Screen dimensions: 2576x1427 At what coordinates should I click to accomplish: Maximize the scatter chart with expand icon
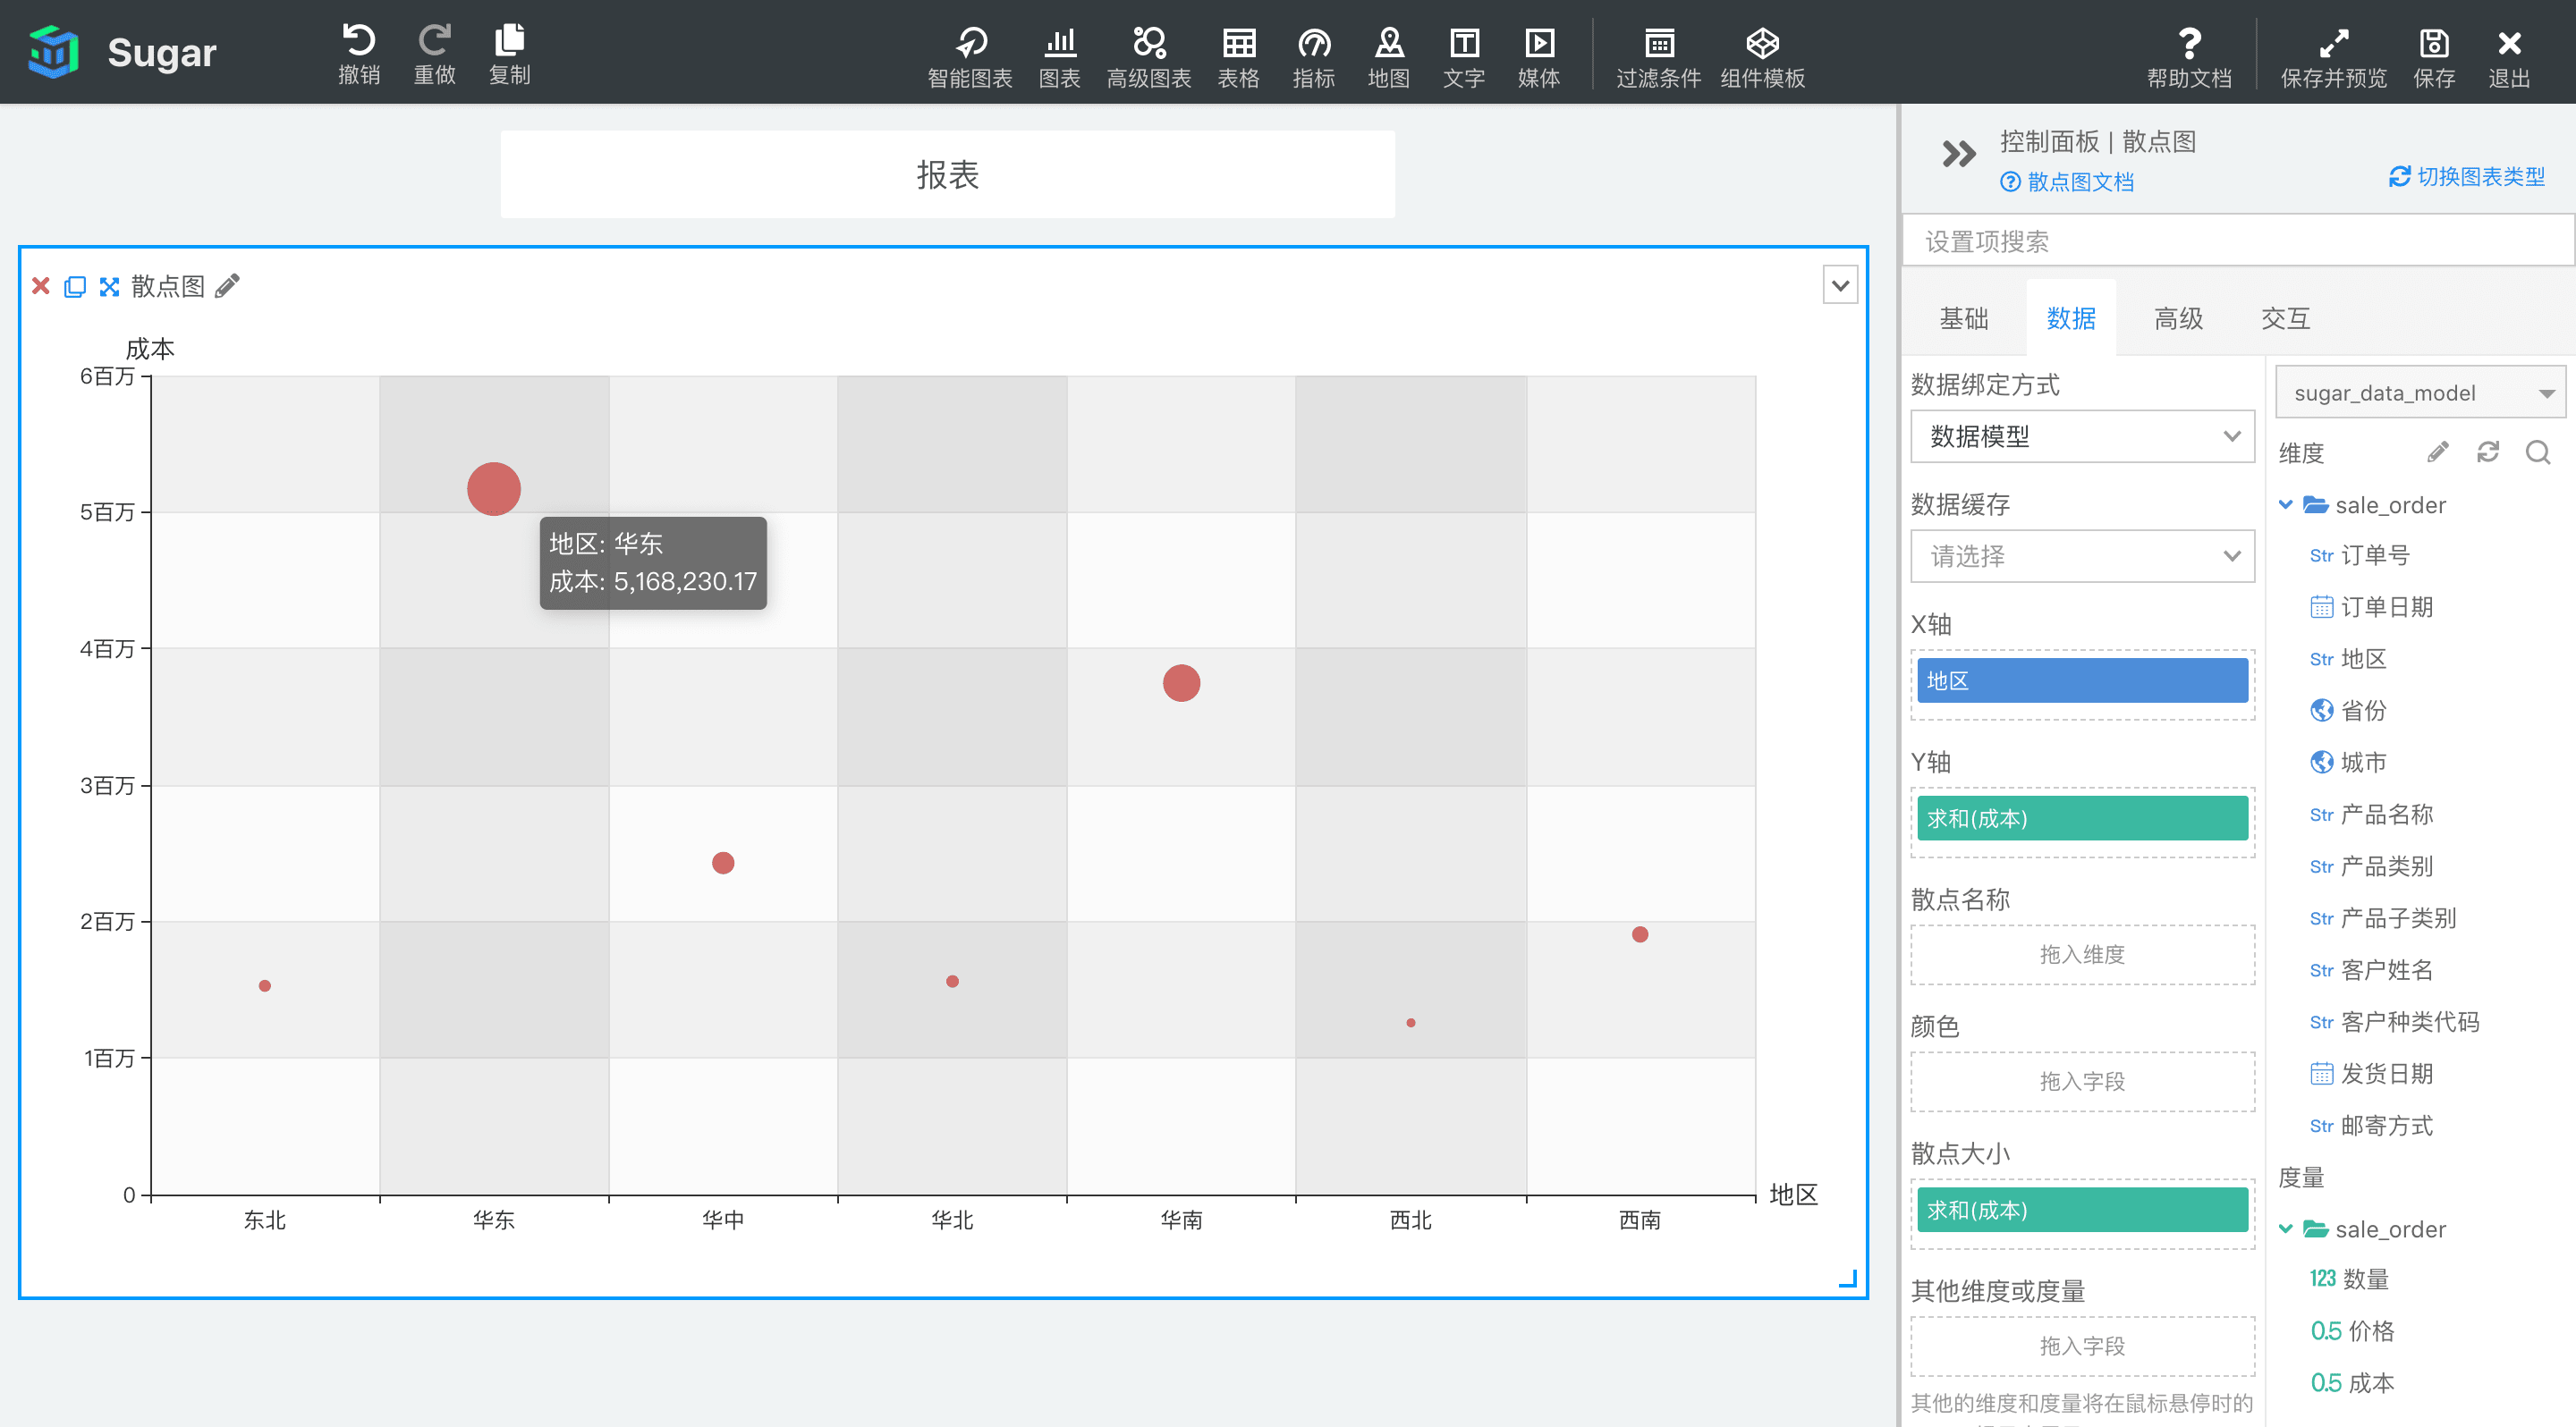pyautogui.click(x=109, y=287)
